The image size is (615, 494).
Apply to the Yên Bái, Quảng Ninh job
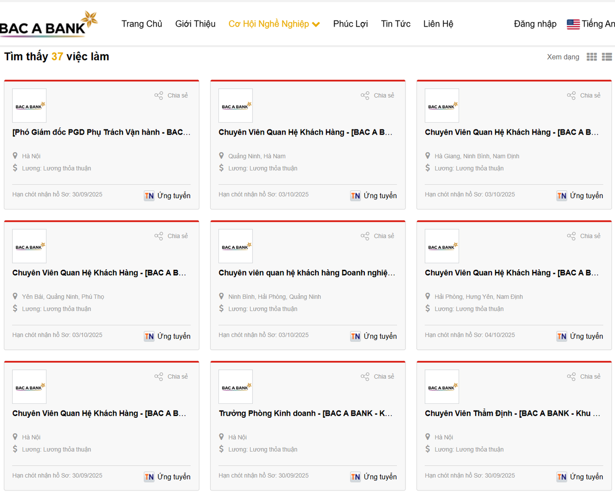point(167,336)
